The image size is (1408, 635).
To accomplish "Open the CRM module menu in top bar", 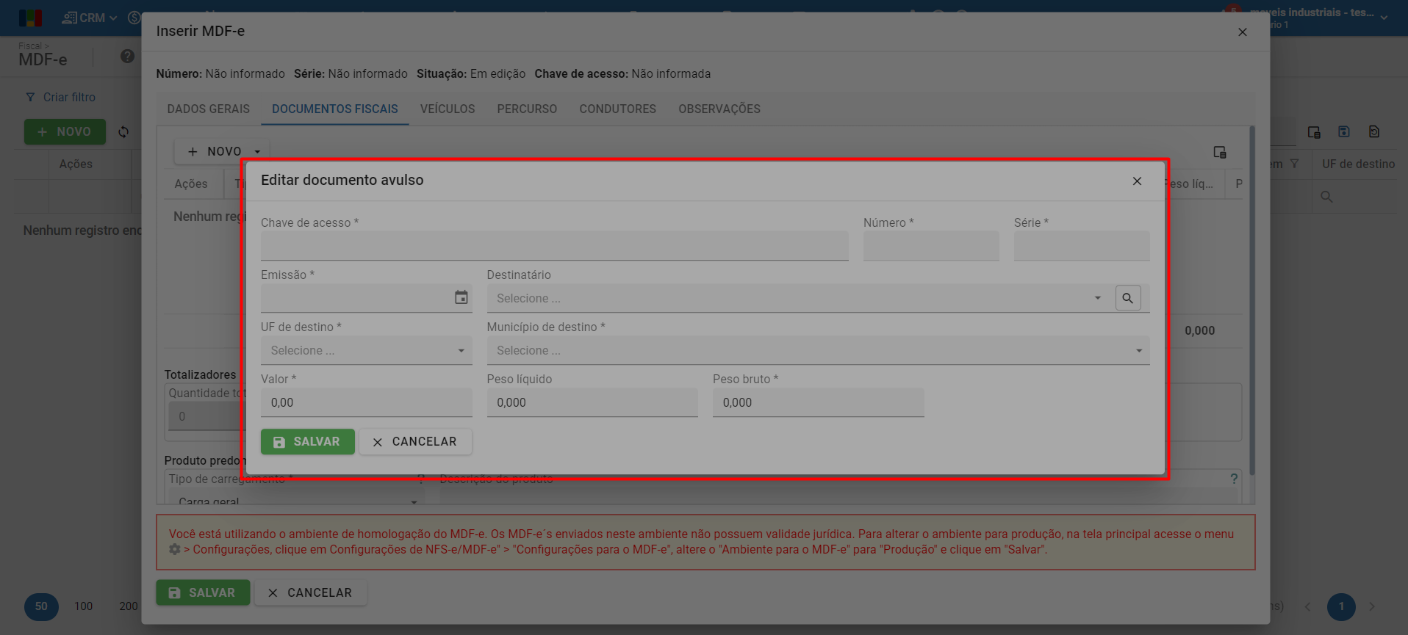I will tap(90, 18).
